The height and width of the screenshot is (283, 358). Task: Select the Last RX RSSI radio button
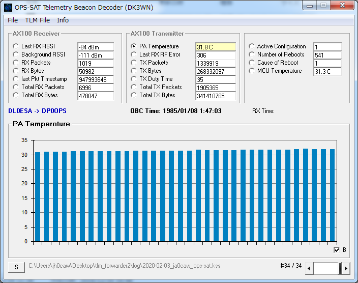tap(16, 46)
